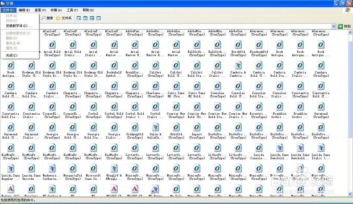Click inside the address bar field

pos(176,25)
